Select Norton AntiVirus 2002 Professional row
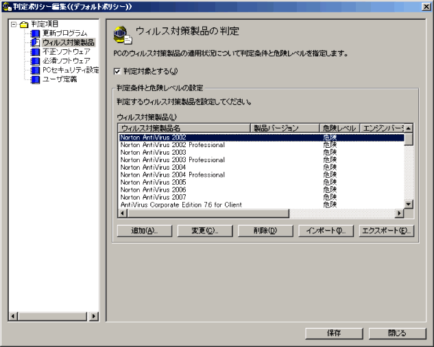The width and height of the screenshot is (434, 347). pos(261,145)
